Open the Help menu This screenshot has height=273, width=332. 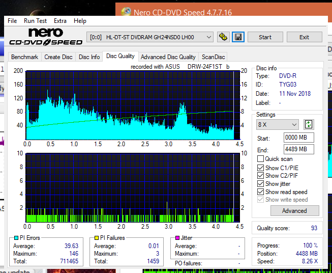point(80,21)
